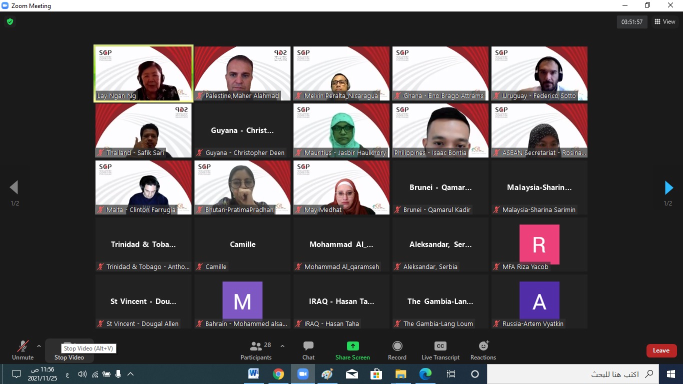Leave the meeting
The height and width of the screenshot is (384, 683).
coord(661,350)
